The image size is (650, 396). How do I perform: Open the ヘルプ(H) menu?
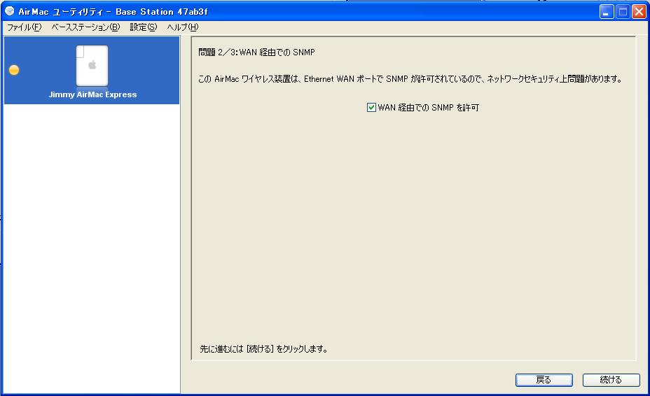182,27
